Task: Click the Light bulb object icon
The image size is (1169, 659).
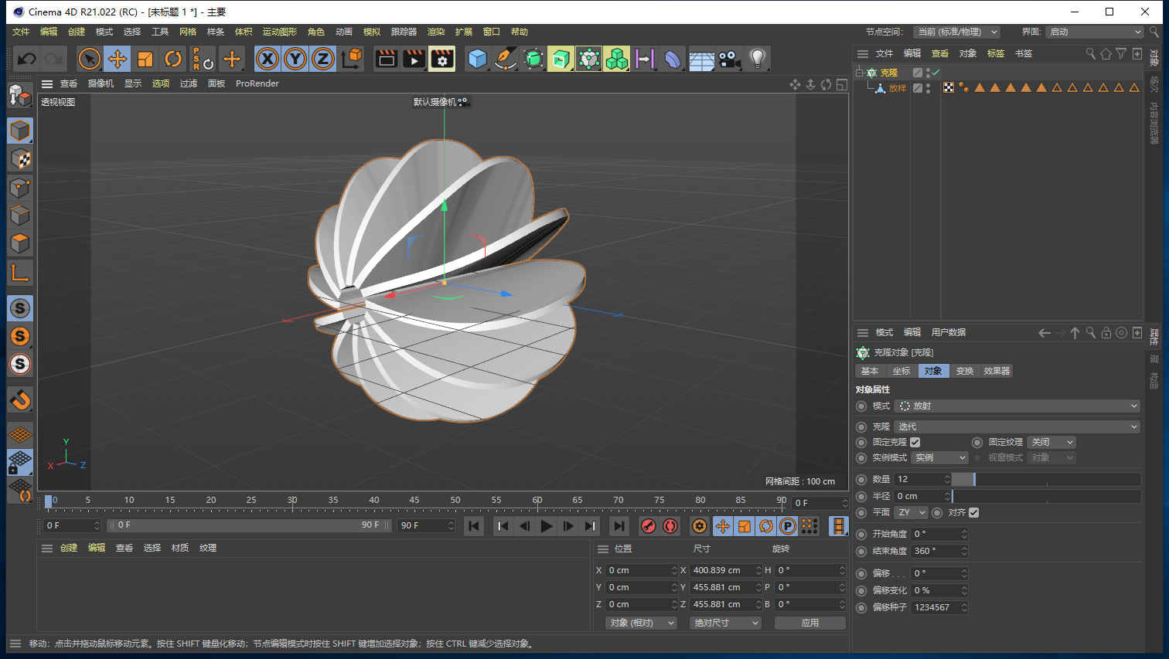Action: point(758,59)
